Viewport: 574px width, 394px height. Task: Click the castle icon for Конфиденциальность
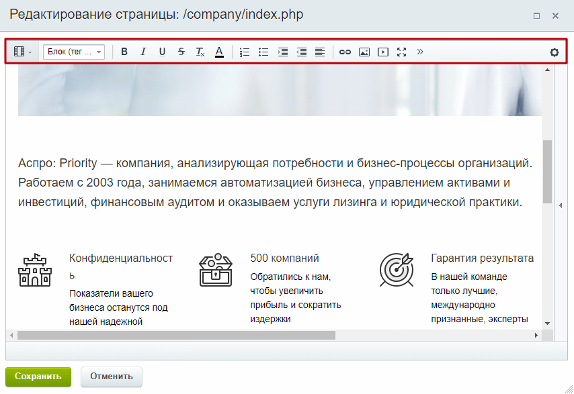pyautogui.click(x=35, y=270)
